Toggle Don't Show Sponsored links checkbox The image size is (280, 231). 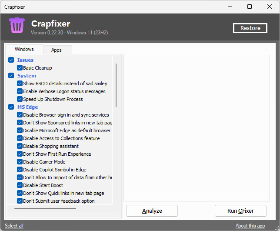coord(20,123)
